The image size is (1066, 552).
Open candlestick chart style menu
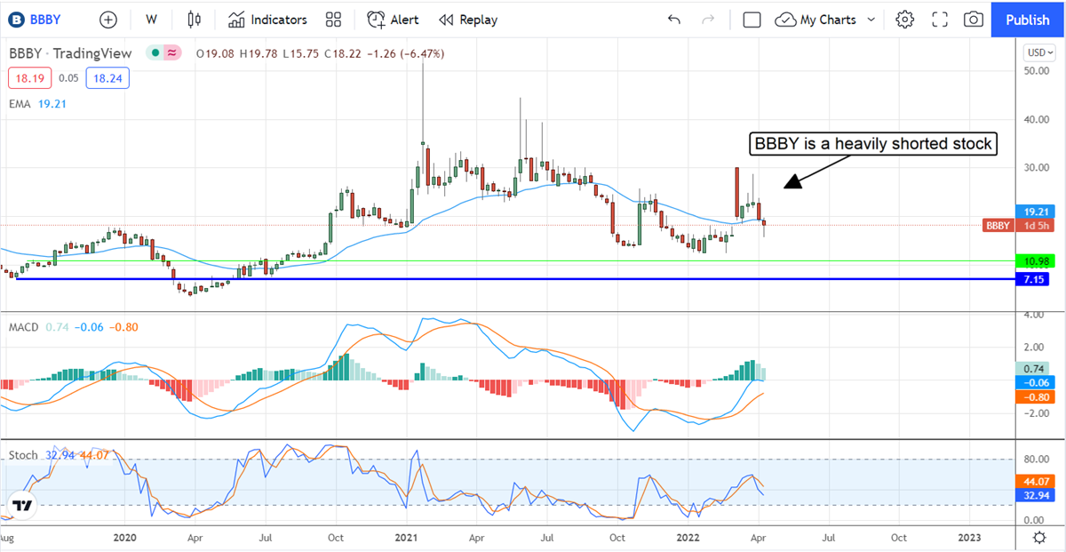point(195,20)
